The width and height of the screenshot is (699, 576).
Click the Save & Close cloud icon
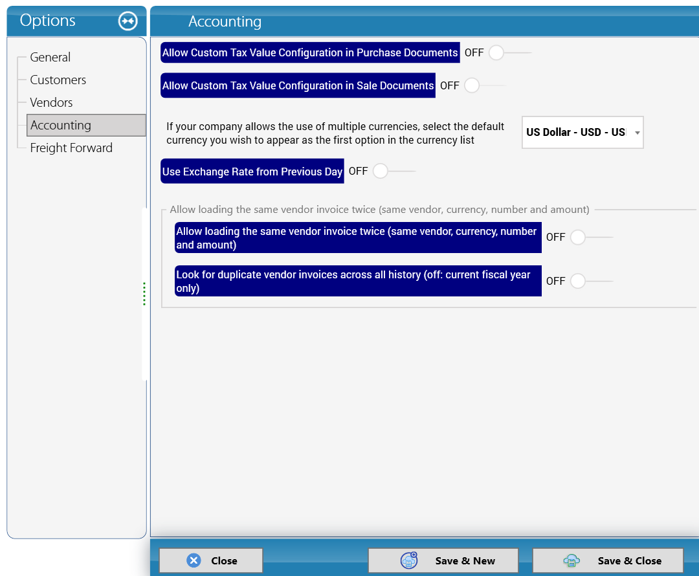(x=571, y=560)
